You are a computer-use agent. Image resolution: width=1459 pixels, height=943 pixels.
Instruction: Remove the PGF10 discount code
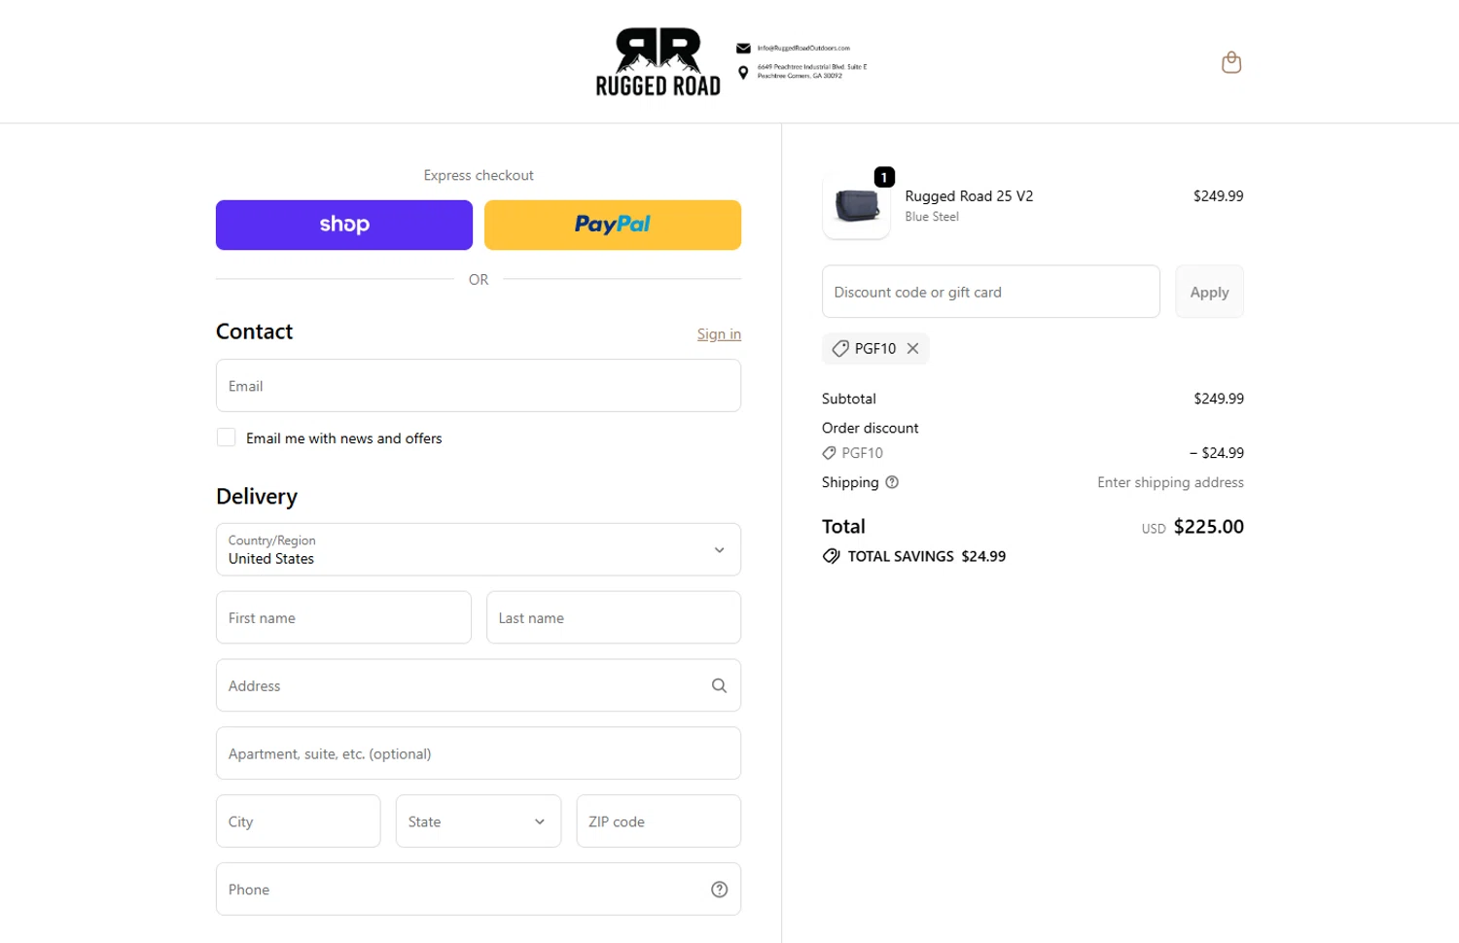point(912,348)
